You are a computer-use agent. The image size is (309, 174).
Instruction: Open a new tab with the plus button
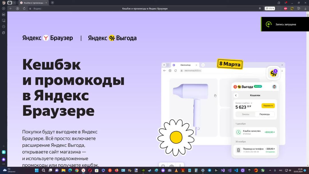point(52,3)
